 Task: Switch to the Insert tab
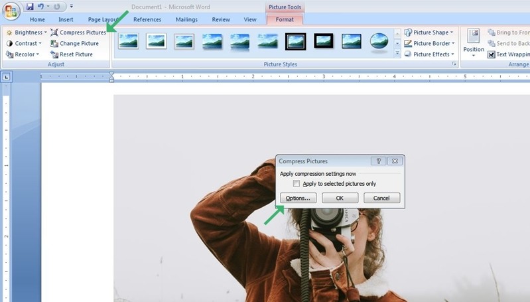tap(66, 20)
